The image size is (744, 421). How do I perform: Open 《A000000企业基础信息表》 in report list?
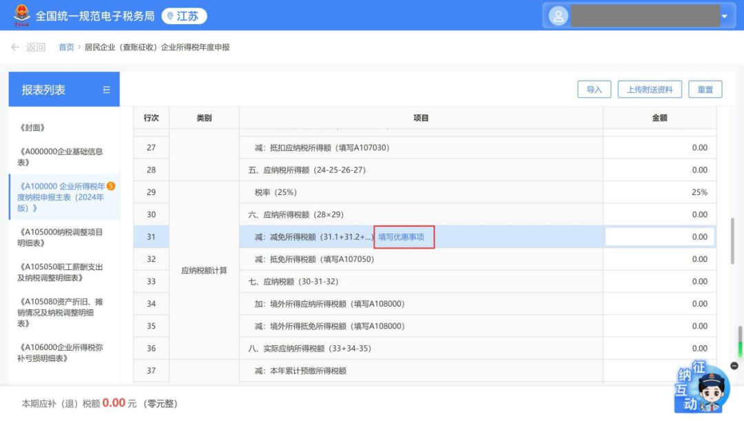click(x=61, y=156)
